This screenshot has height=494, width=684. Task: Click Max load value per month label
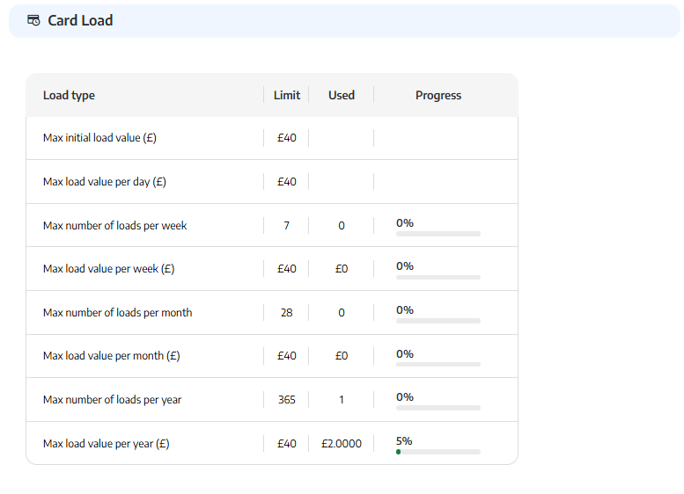pyautogui.click(x=111, y=356)
